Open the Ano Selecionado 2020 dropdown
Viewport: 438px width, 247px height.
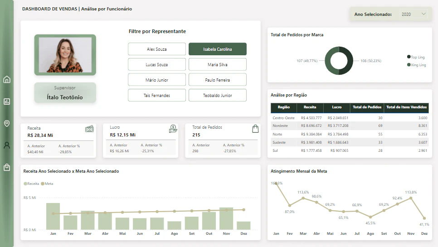coord(414,14)
